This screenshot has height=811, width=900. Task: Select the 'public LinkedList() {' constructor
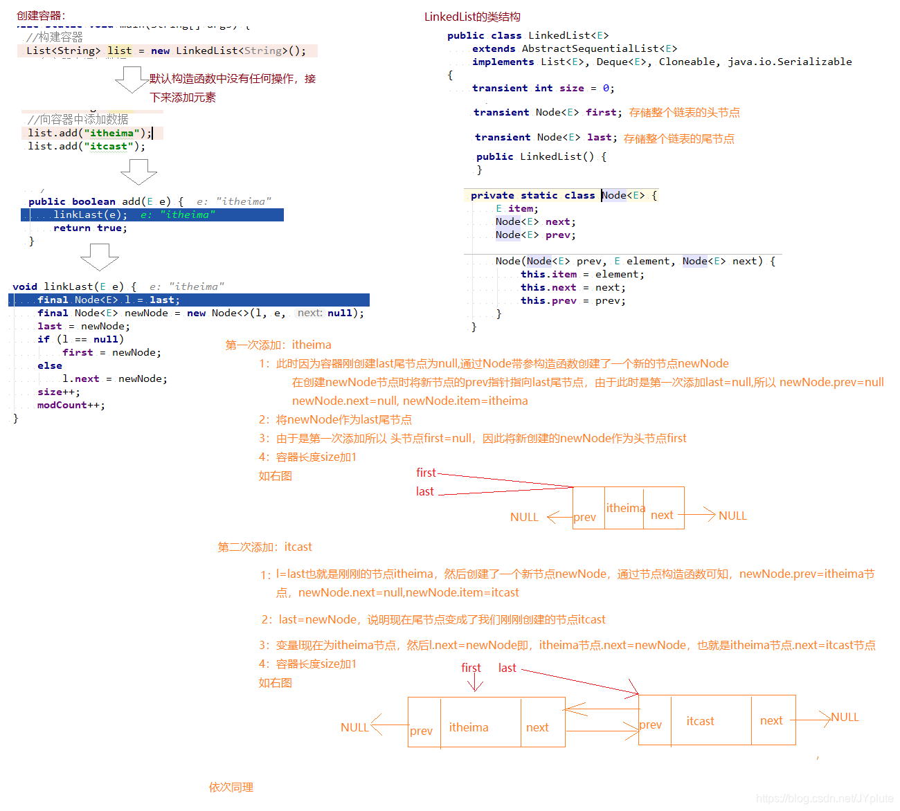tap(541, 156)
